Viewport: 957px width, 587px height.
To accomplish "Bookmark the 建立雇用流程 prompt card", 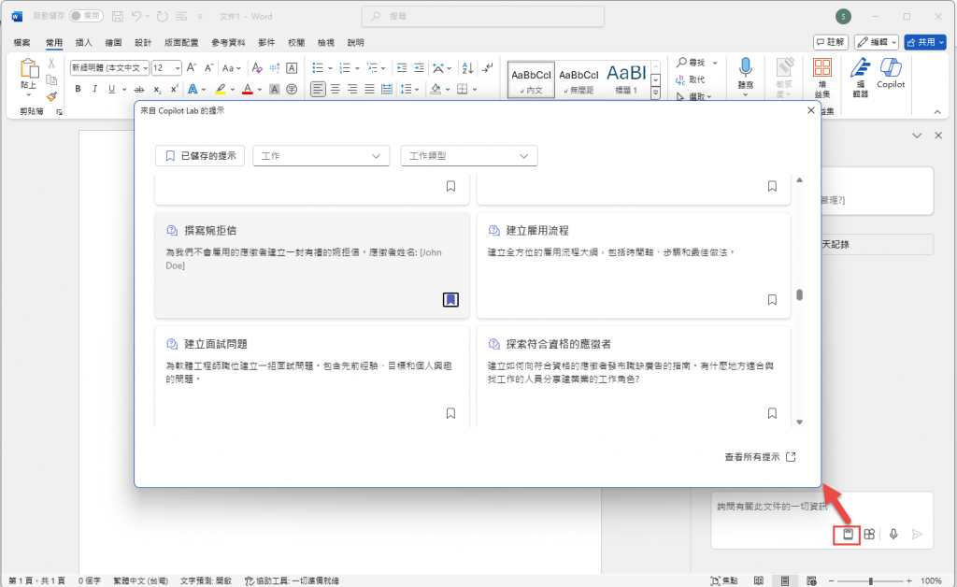I will point(772,300).
